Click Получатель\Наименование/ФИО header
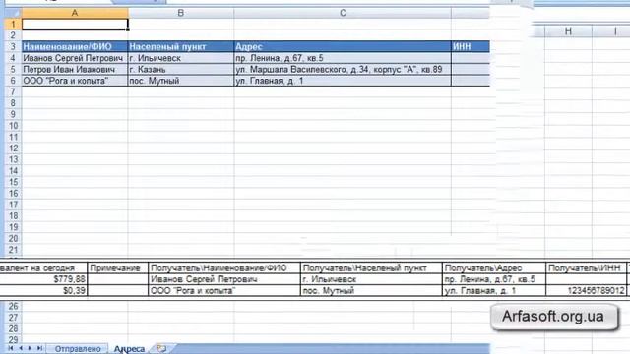 point(224,268)
